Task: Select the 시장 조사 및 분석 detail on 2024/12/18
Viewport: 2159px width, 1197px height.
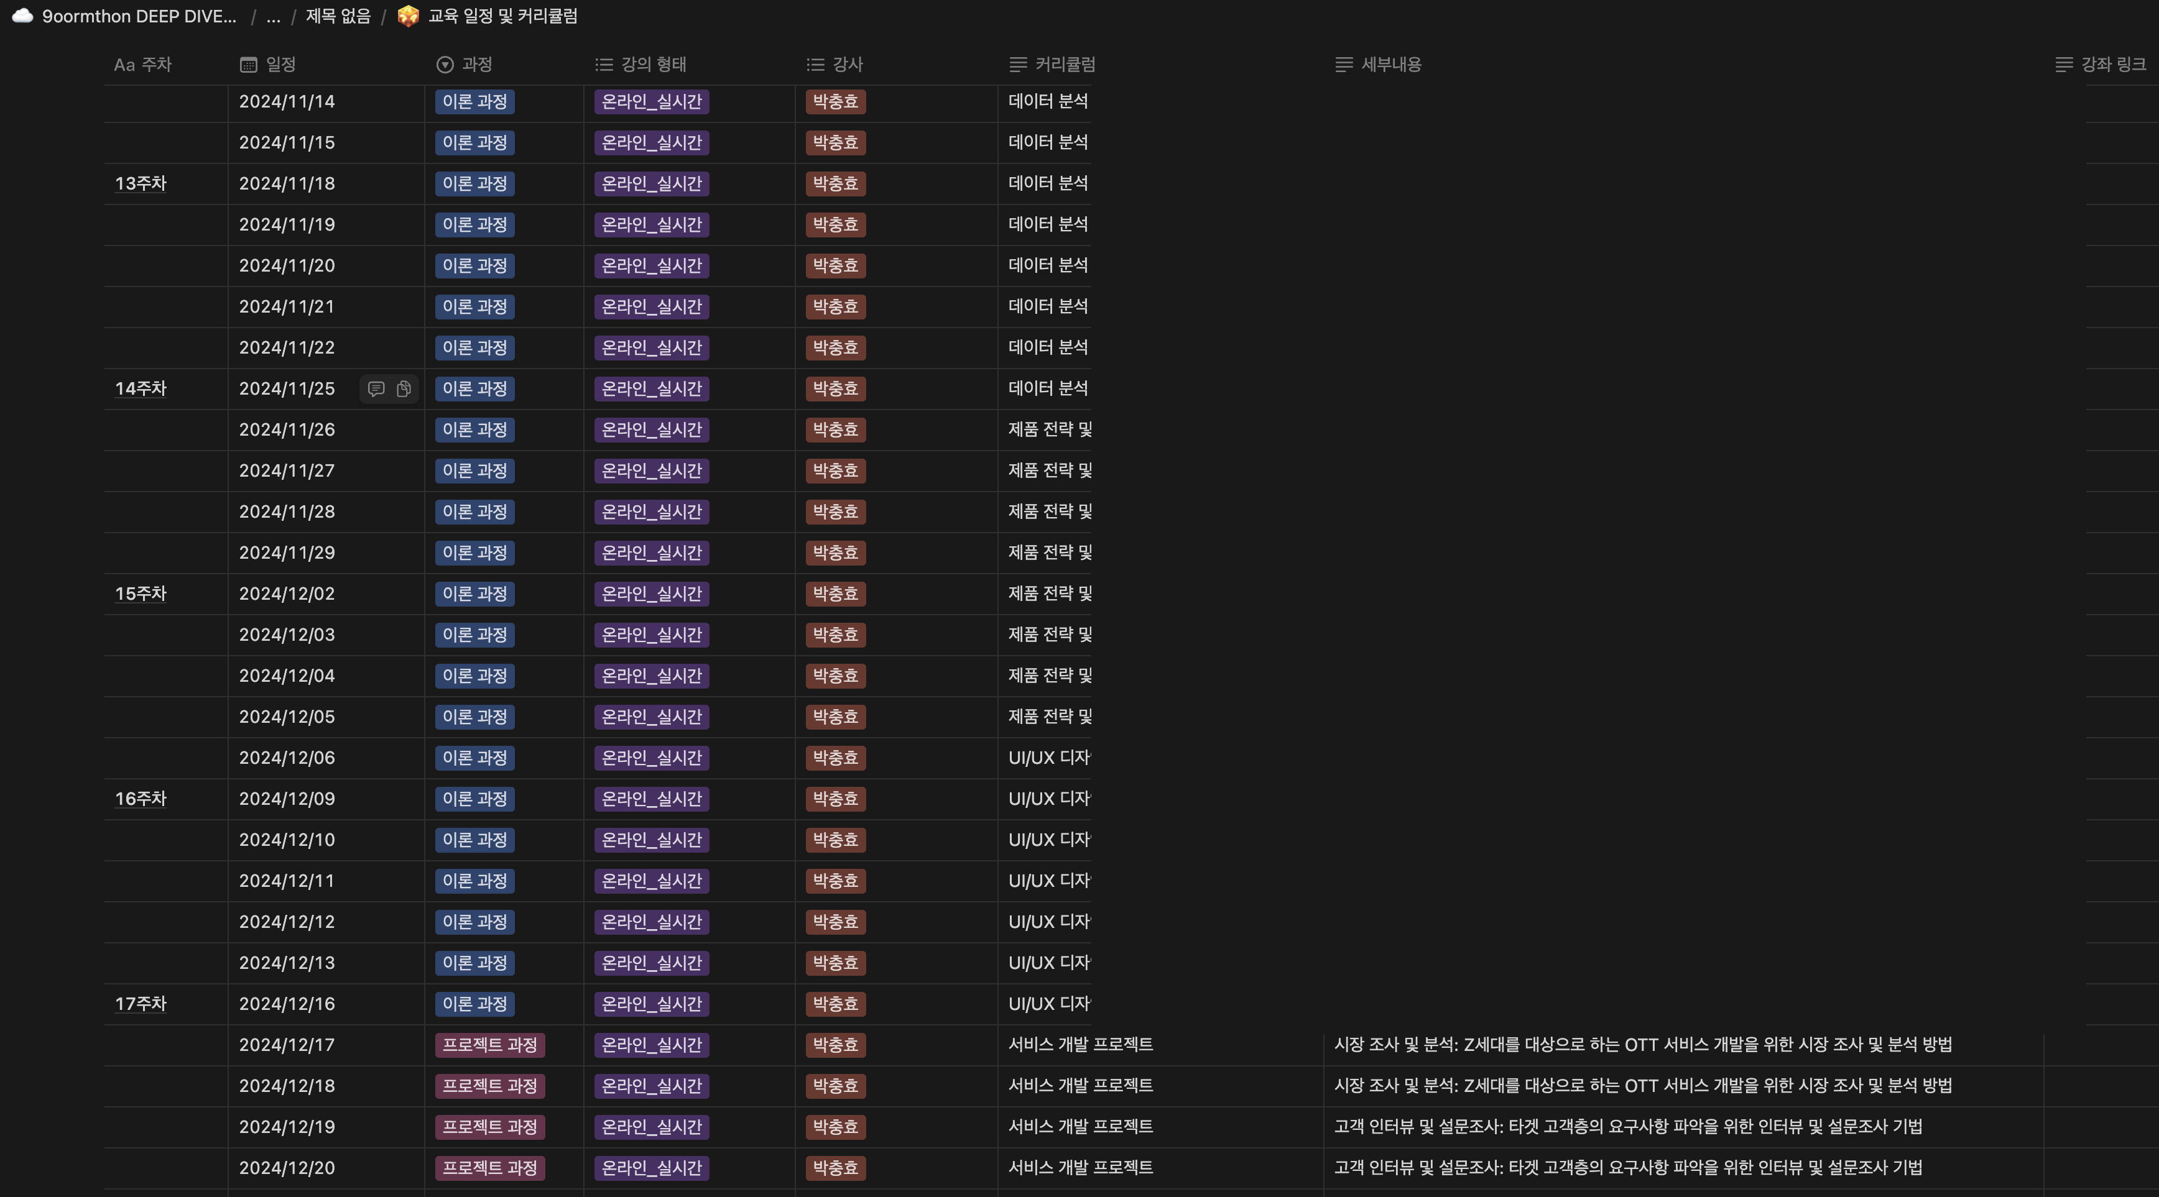Action: pyautogui.click(x=1684, y=1086)
